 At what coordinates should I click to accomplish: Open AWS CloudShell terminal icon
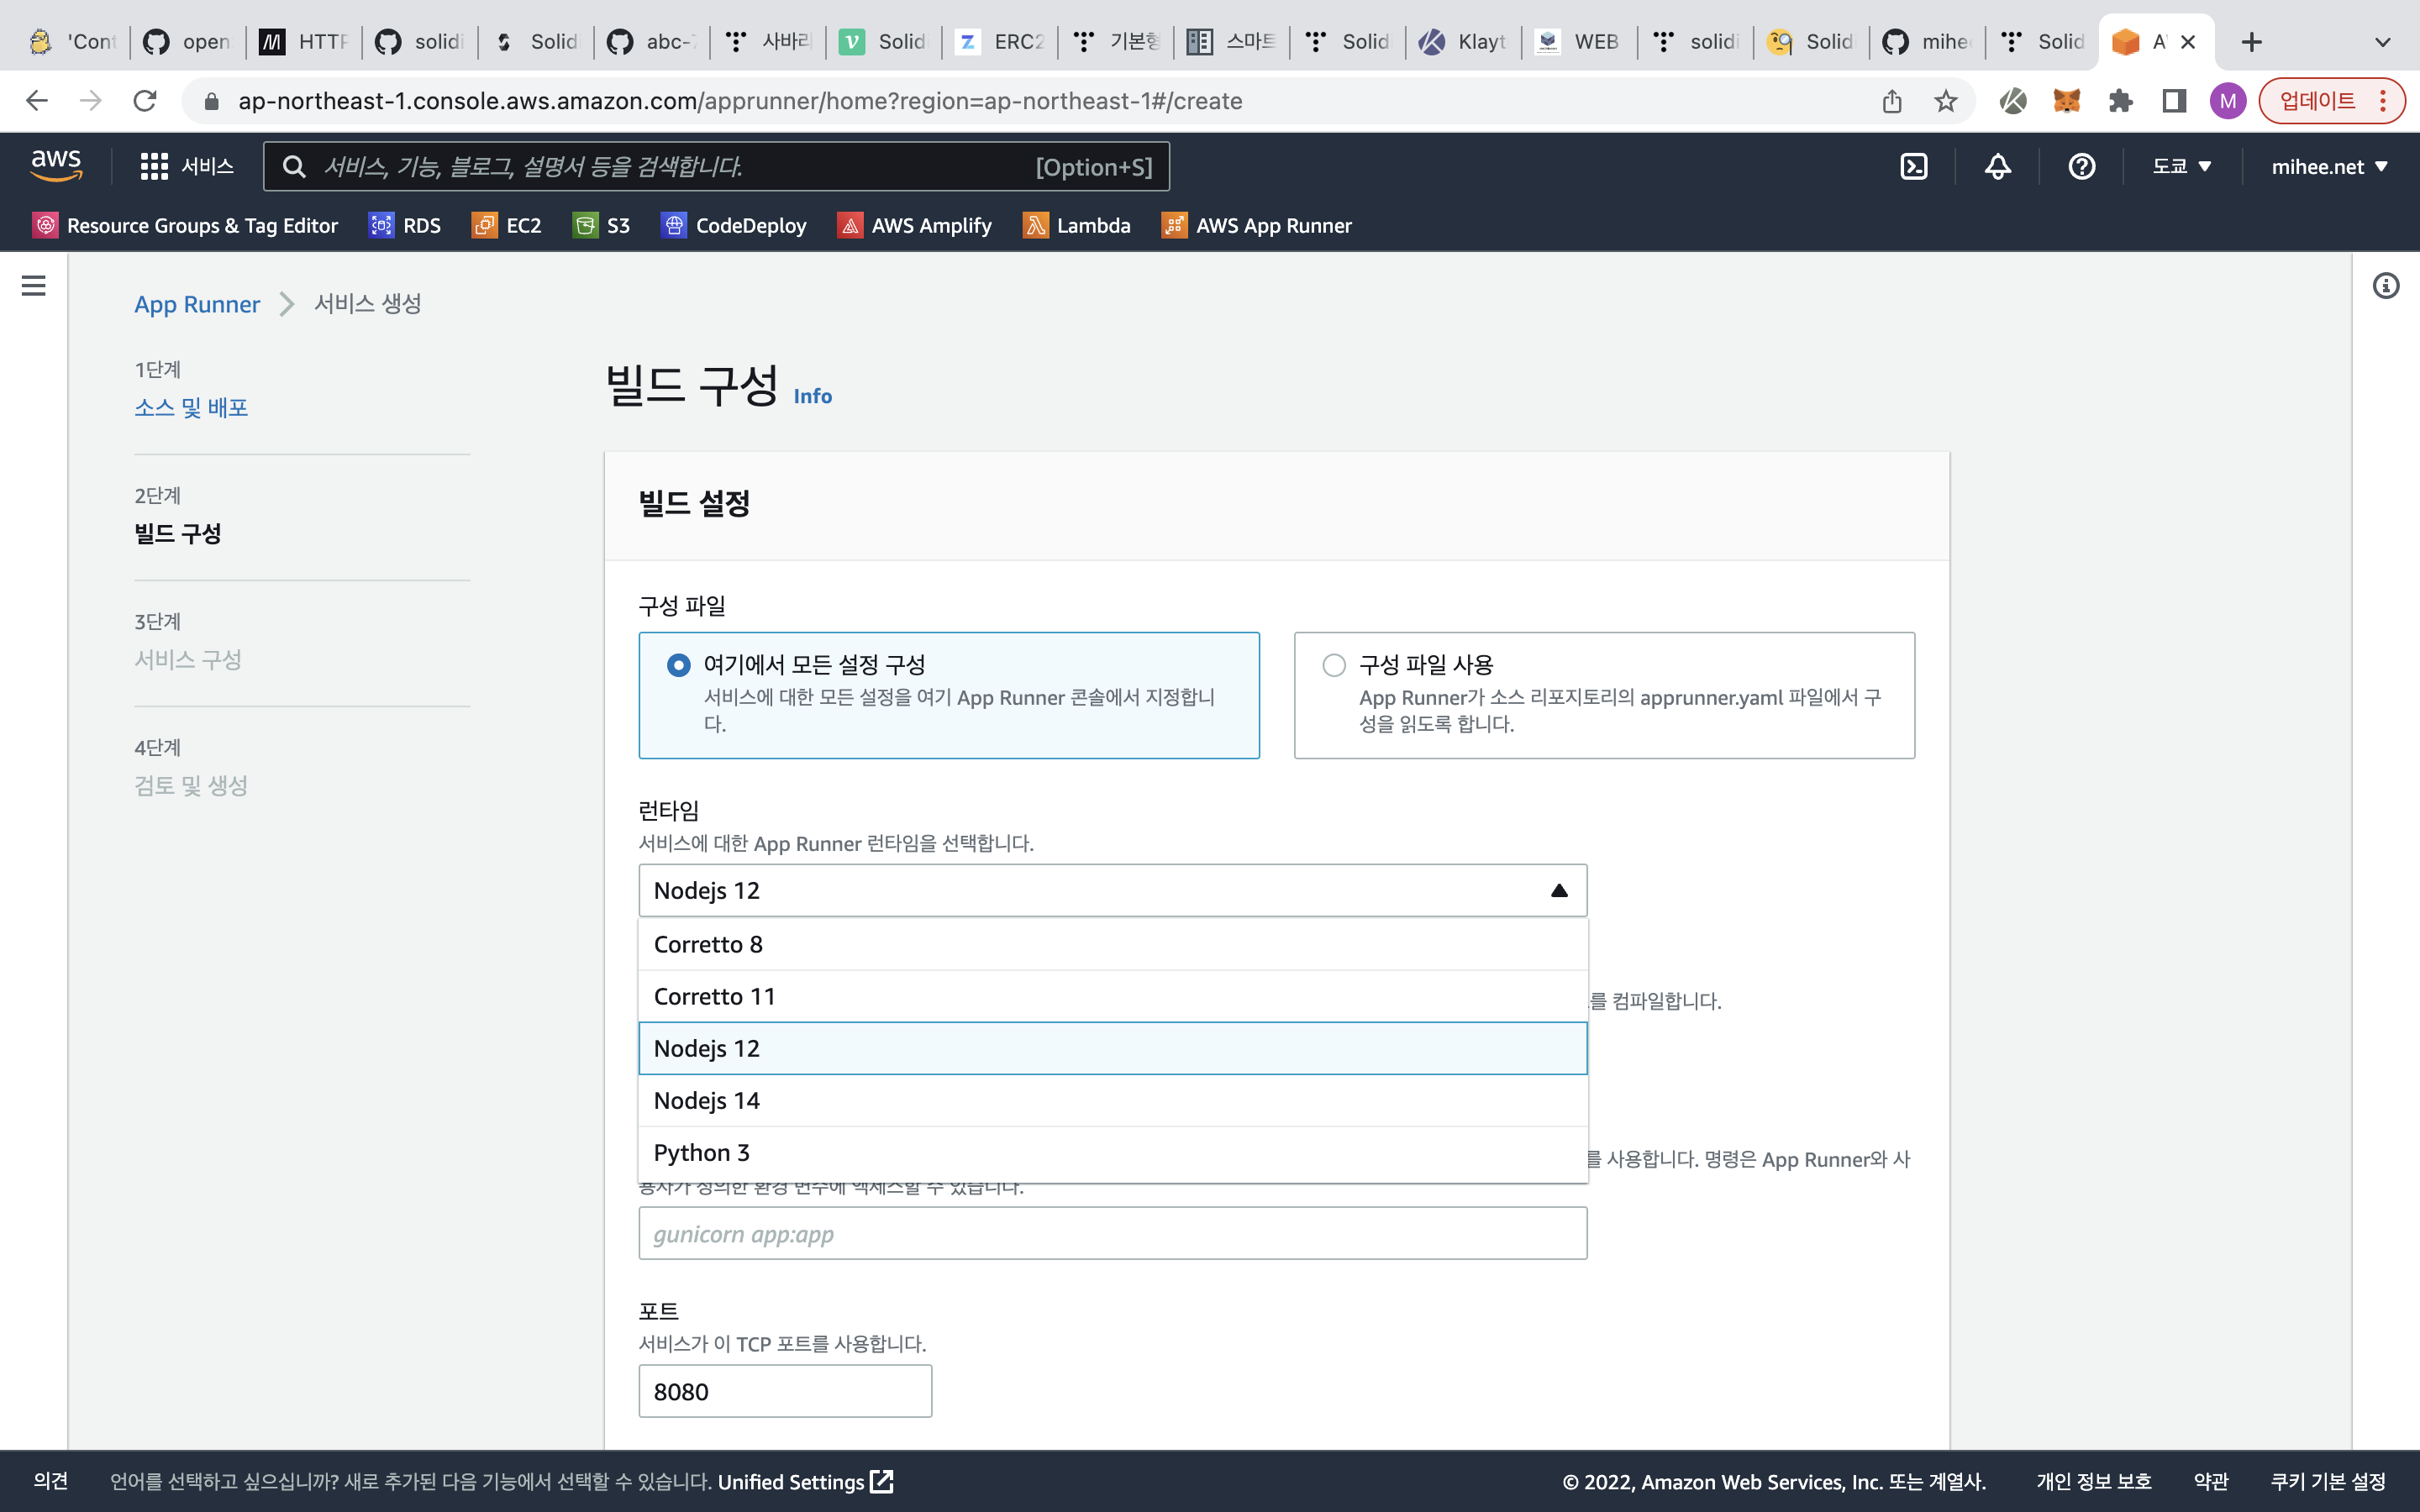point(1913,166)
